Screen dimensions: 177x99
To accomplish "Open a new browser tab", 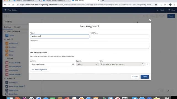I will 103,1.
